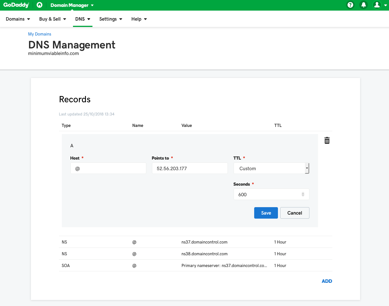
Task: Expand the Domains menu
Action: [x=18, y=19]
